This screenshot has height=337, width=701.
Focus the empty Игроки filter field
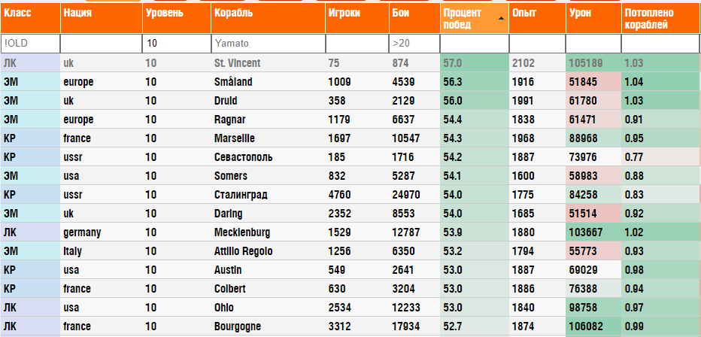point(357,44)
